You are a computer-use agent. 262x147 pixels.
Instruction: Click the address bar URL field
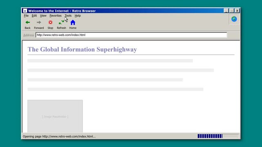pos(131,35)
